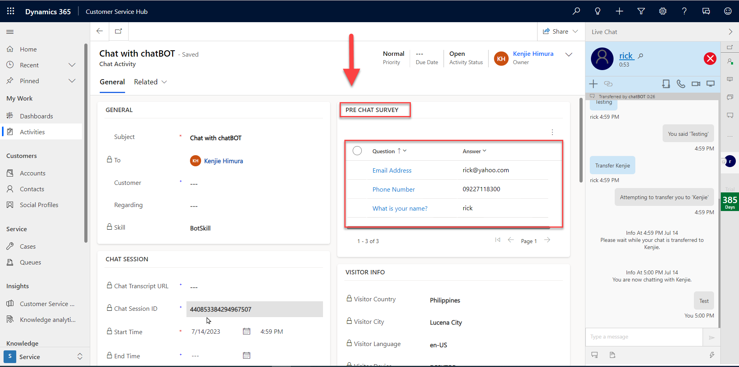
Task: Click the rick customer name link
Action: [626, 56]
